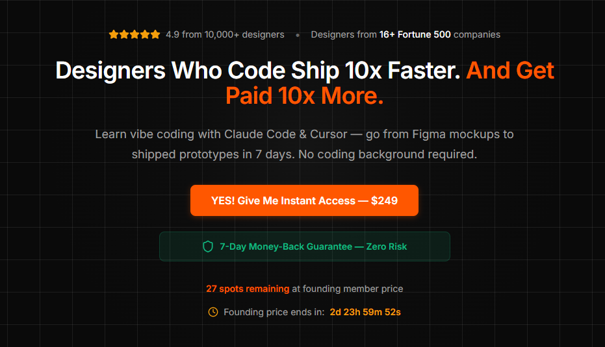605x347 pixels.
Task: Click the fifth and last rating star
Action: coord(155,34)
